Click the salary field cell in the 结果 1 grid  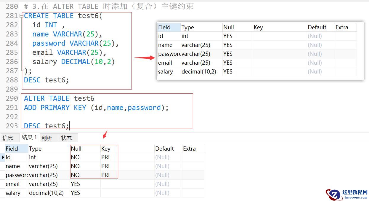pos(16,193)
